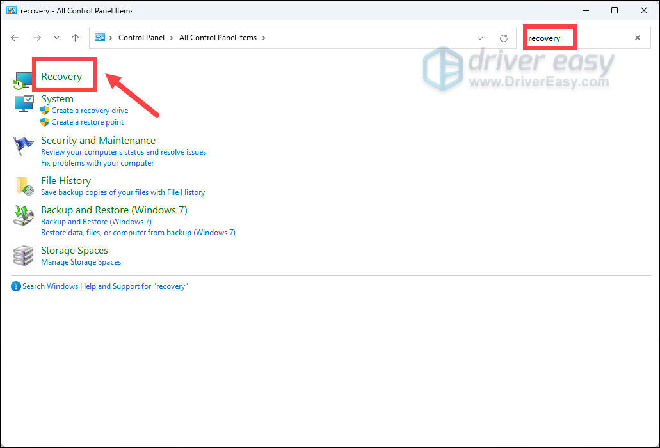The image size is (660, 448).
Task: Open the recent locations dropdown arrow
Action: (x=56, y=38)
